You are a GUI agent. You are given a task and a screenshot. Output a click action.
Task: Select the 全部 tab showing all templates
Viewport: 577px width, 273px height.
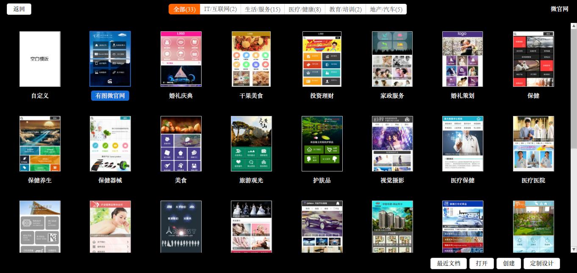pyautogui.click(x=183, y=8)
